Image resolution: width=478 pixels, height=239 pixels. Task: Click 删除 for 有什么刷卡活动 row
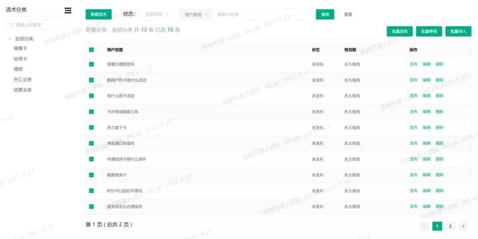pyautogui.click(x=439, y=96)
